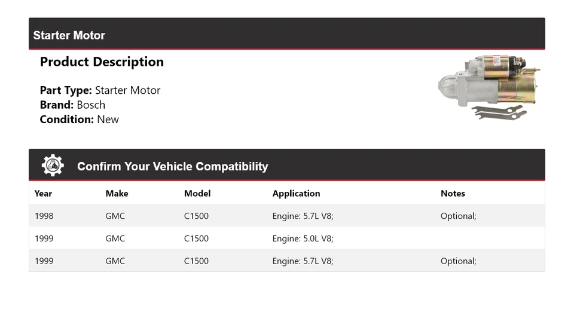
Task: Click GMC make in the 1998 row
Action: (x=115, y=216)
